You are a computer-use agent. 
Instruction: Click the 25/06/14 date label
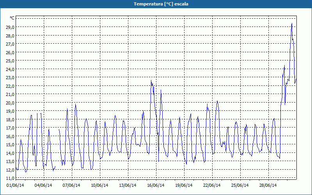coord(240,186)
